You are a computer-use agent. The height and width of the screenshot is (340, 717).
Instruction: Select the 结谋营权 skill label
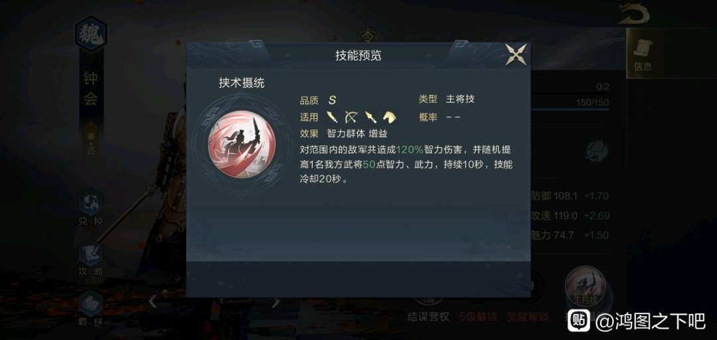click(428, 317)
